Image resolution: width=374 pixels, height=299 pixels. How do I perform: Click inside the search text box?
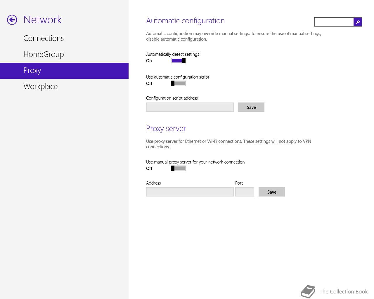coord(334,22)
